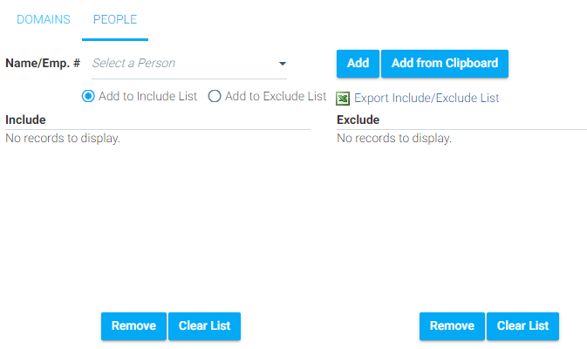Open Export Include/Exclude List link

[x=427, y=98]
